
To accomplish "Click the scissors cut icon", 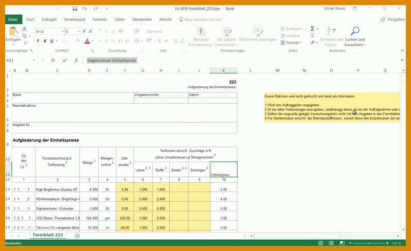I will tap(24, 29).
